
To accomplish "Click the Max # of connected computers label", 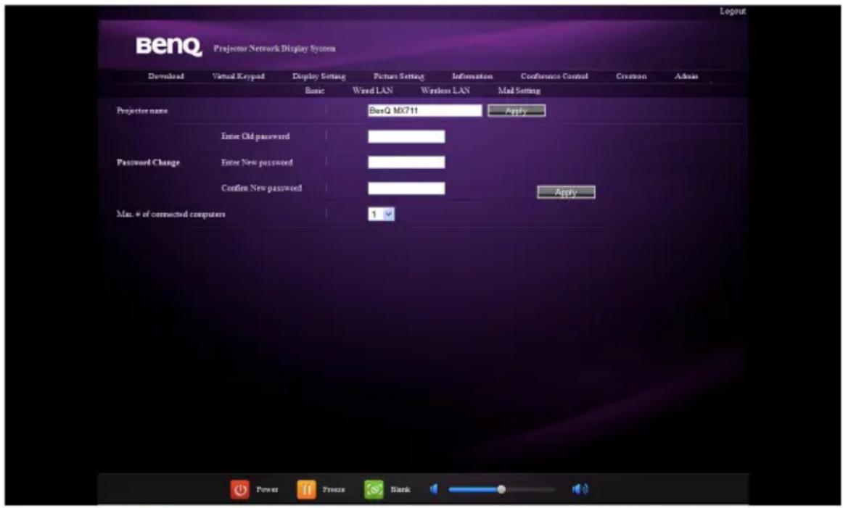I will [x=171, y=215].
